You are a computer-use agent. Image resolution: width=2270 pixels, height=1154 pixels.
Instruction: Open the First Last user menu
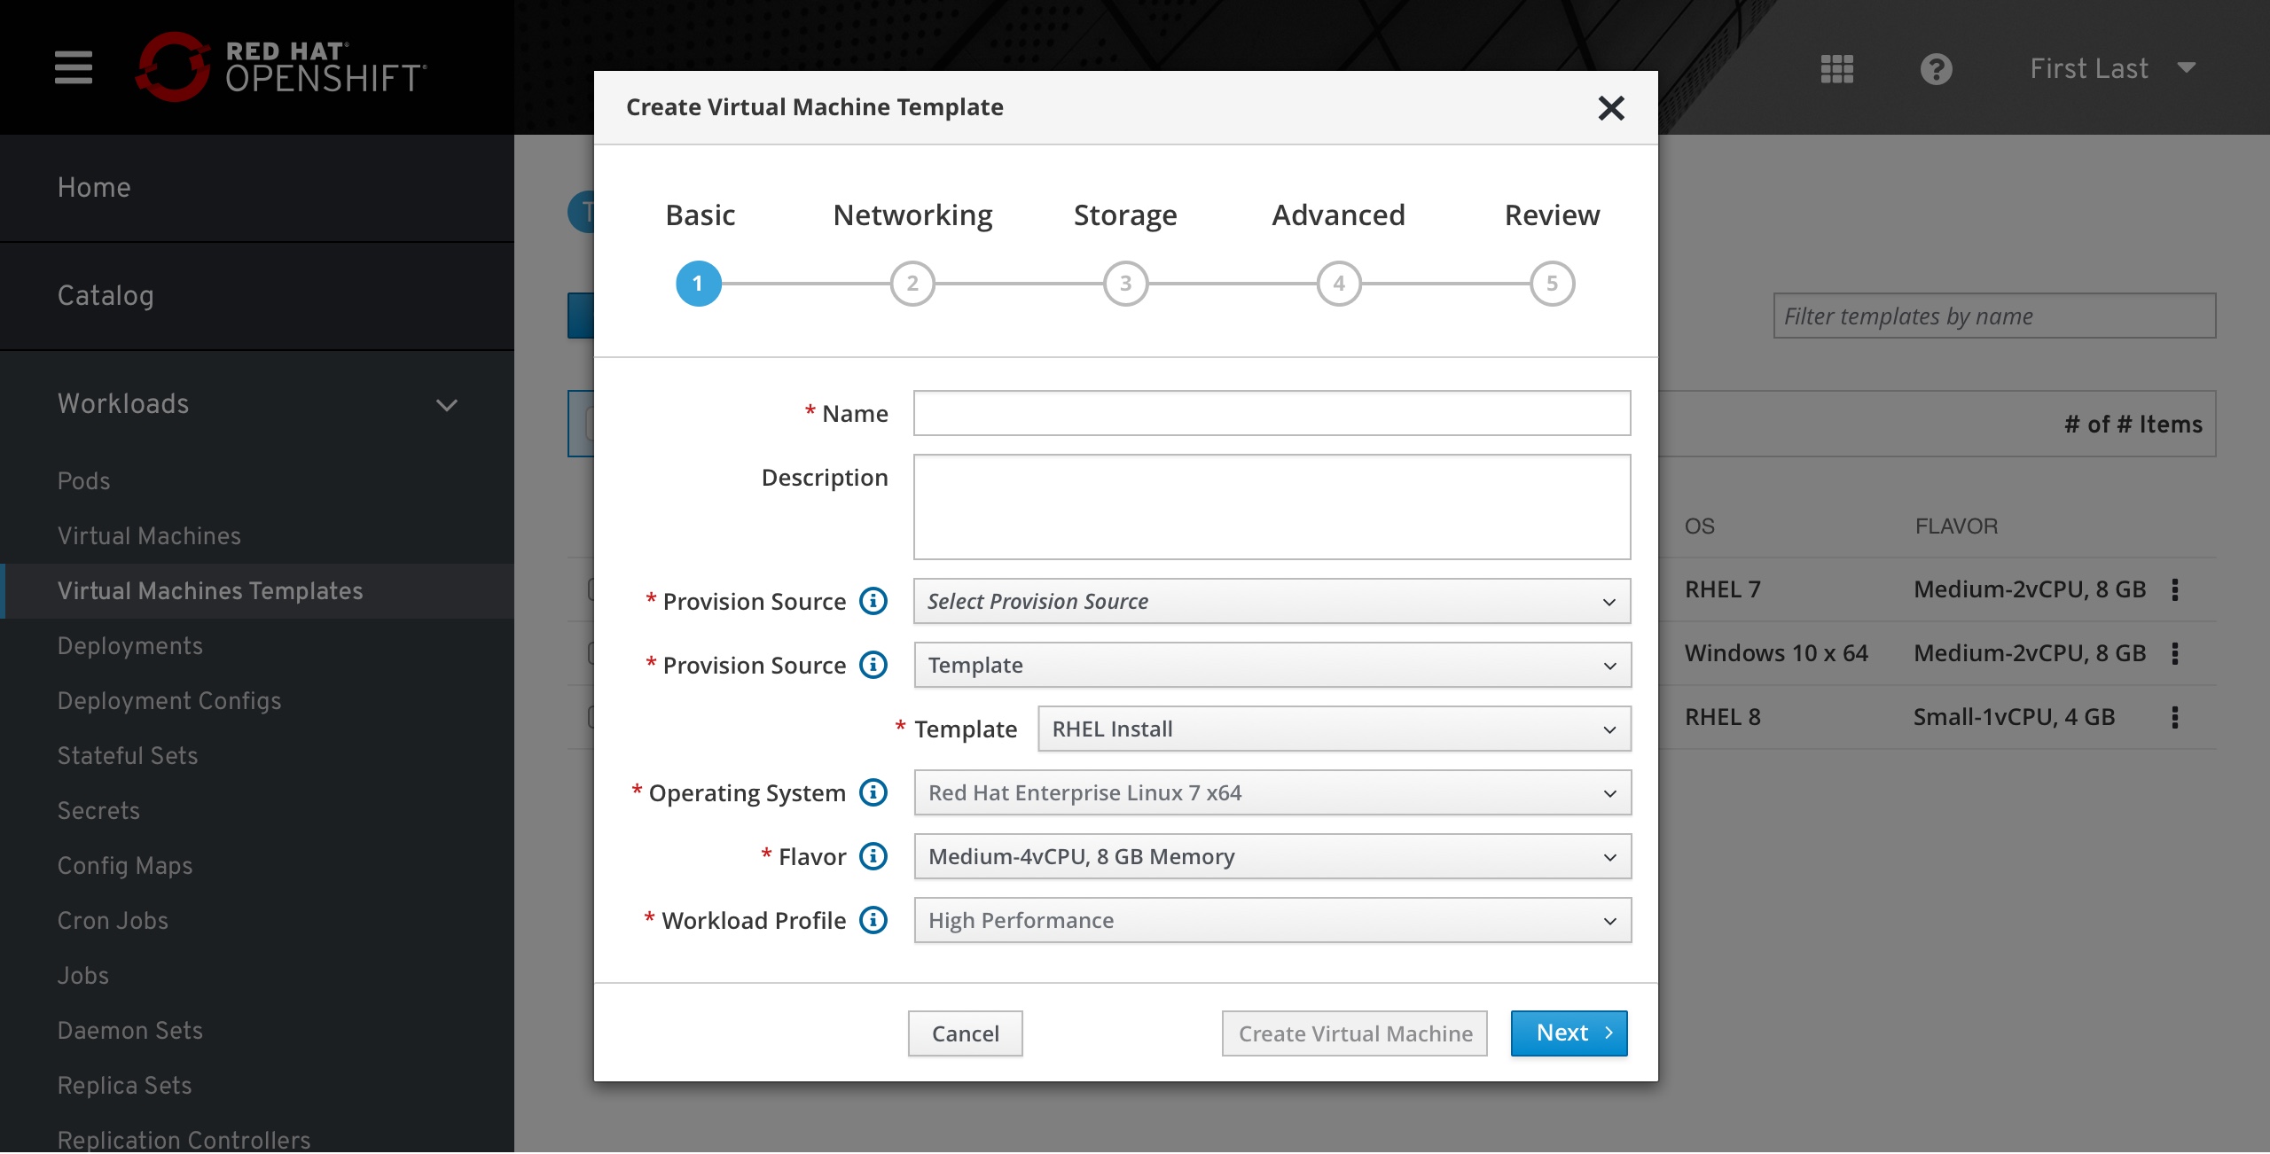[x=2113, y=68]
